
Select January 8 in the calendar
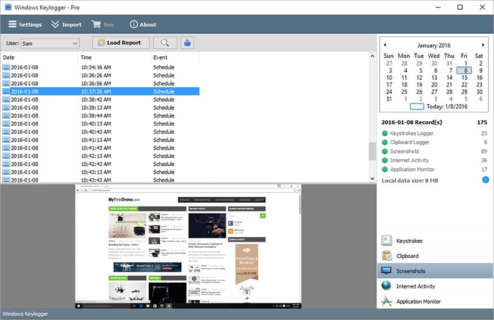coord(464,70)
